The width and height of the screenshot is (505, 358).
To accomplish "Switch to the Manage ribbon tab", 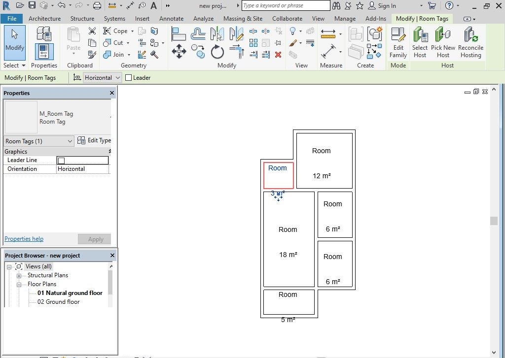I will tap(345, 19).
